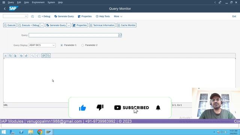Click the execute clock icon in top toolbar
This screenshot has width=240, height=135.
pos(33,16)
